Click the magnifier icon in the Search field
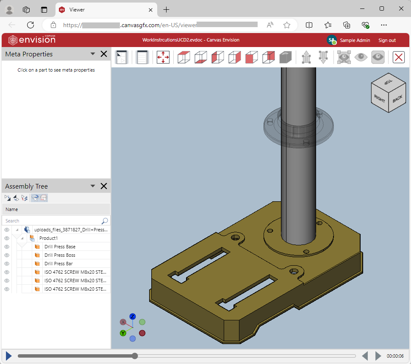 105,221
